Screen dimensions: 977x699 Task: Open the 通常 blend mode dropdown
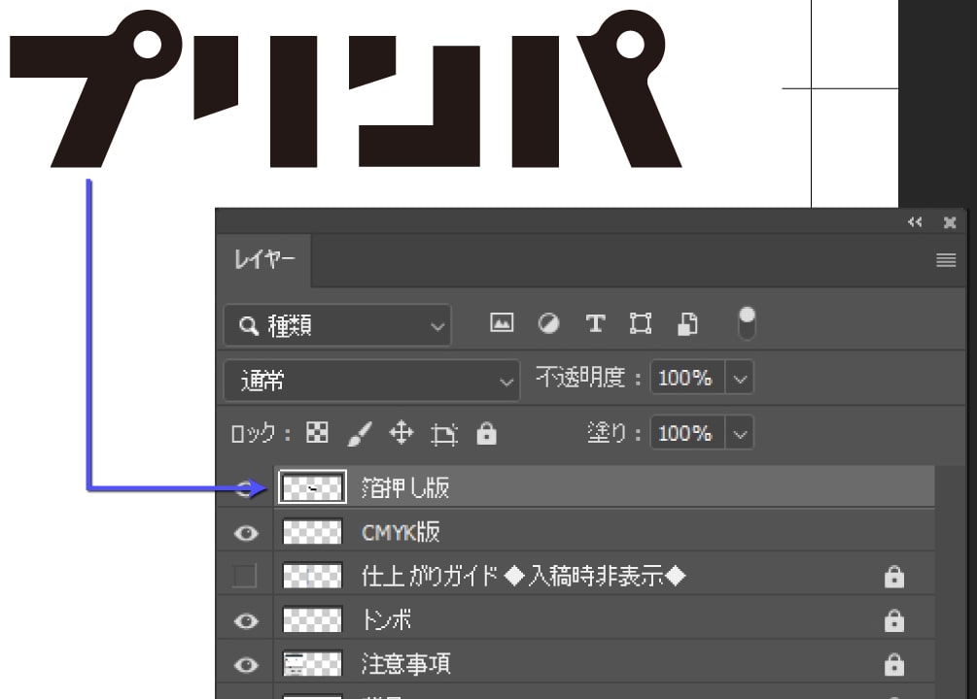(371, 381)
